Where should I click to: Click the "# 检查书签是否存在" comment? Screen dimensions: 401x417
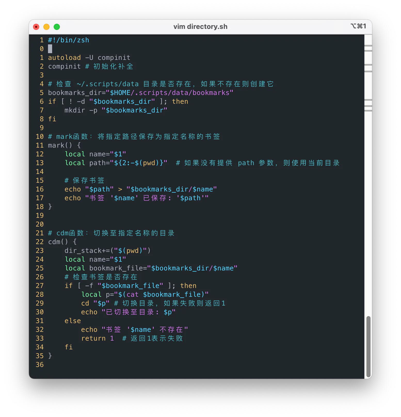coord(101,277)
